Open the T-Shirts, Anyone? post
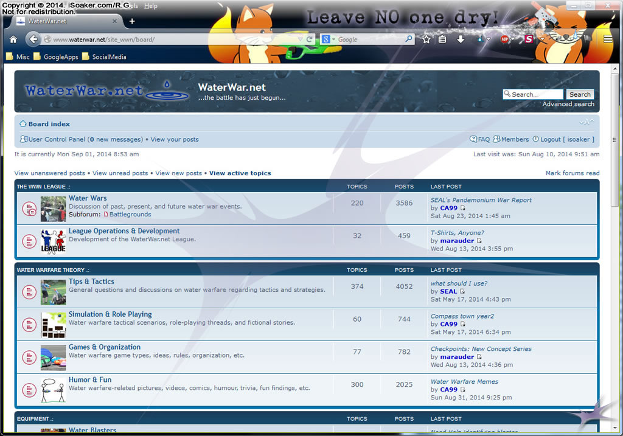 pyautogui.click(x=458, y=233)
